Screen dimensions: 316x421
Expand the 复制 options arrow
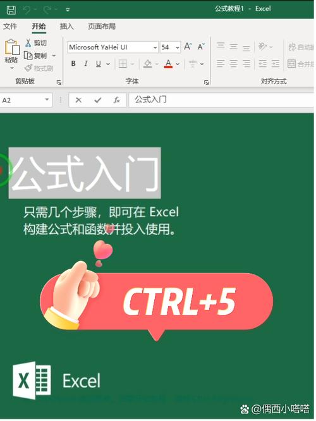click(54, 56)
